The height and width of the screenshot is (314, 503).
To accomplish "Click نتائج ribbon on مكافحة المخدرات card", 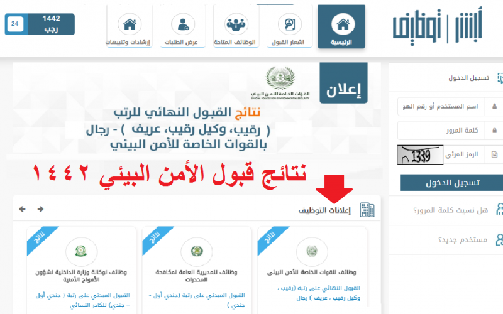I will pyautogui.click(x=154, y=238).
